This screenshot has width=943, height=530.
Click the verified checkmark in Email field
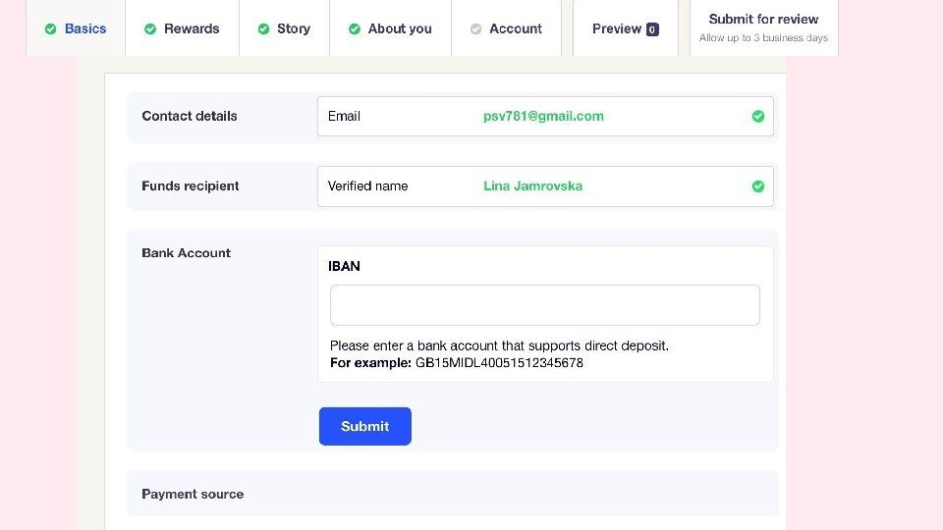[x=758, y=116]
